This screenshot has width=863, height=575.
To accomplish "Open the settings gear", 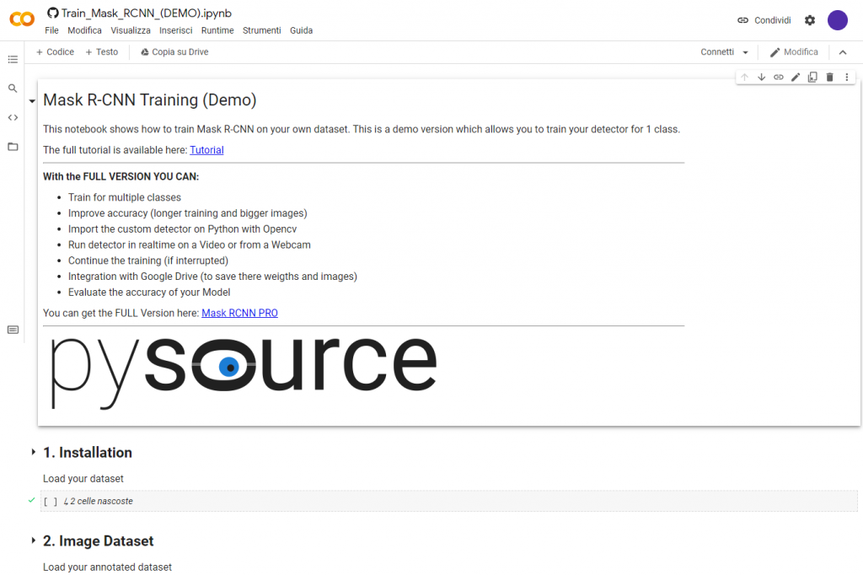I will [x=810, y=20].
